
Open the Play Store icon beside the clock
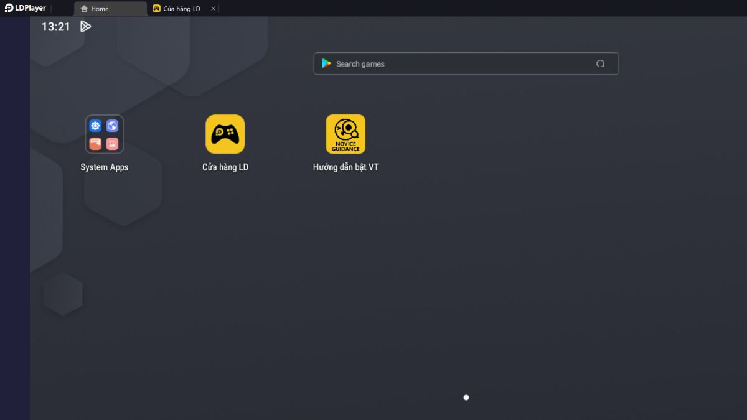click(86, 26)
